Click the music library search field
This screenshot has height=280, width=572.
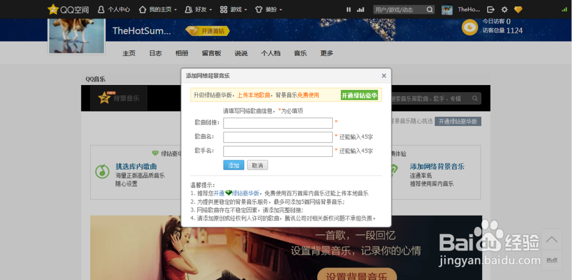coord(431,99)
